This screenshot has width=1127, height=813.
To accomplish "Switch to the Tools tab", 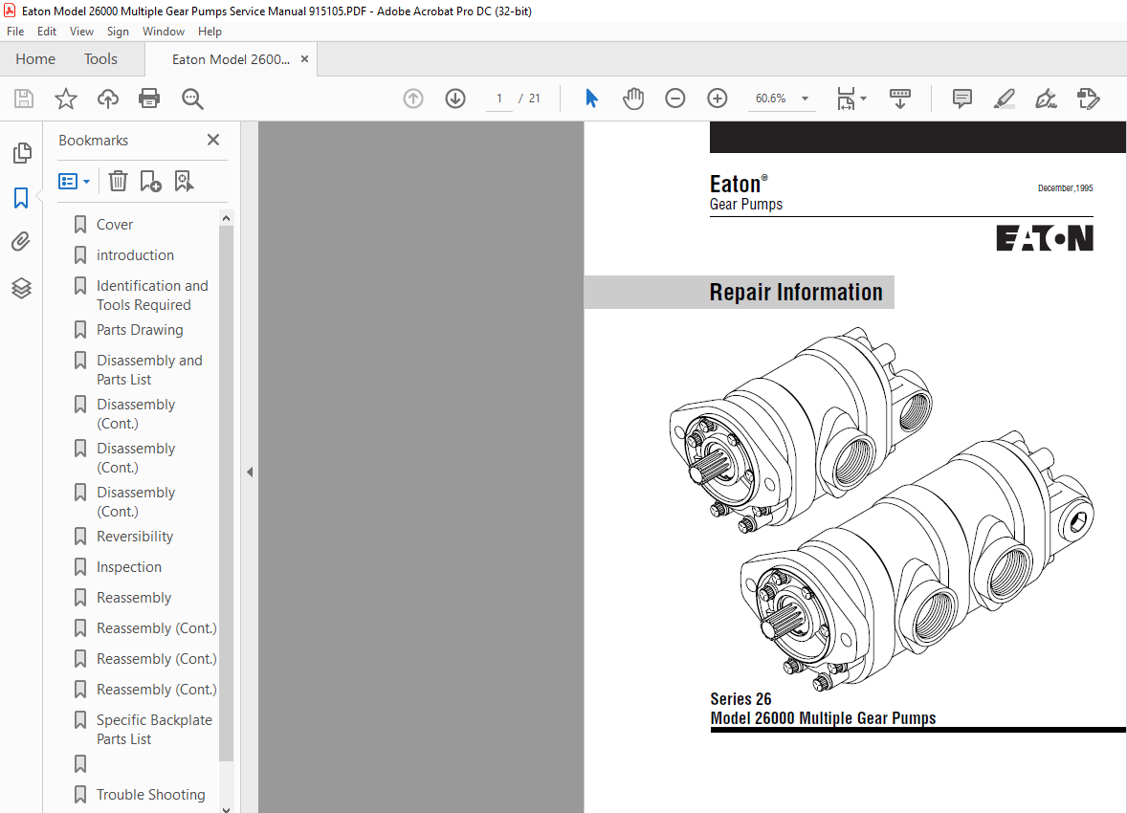I will (x=100, y=59).
